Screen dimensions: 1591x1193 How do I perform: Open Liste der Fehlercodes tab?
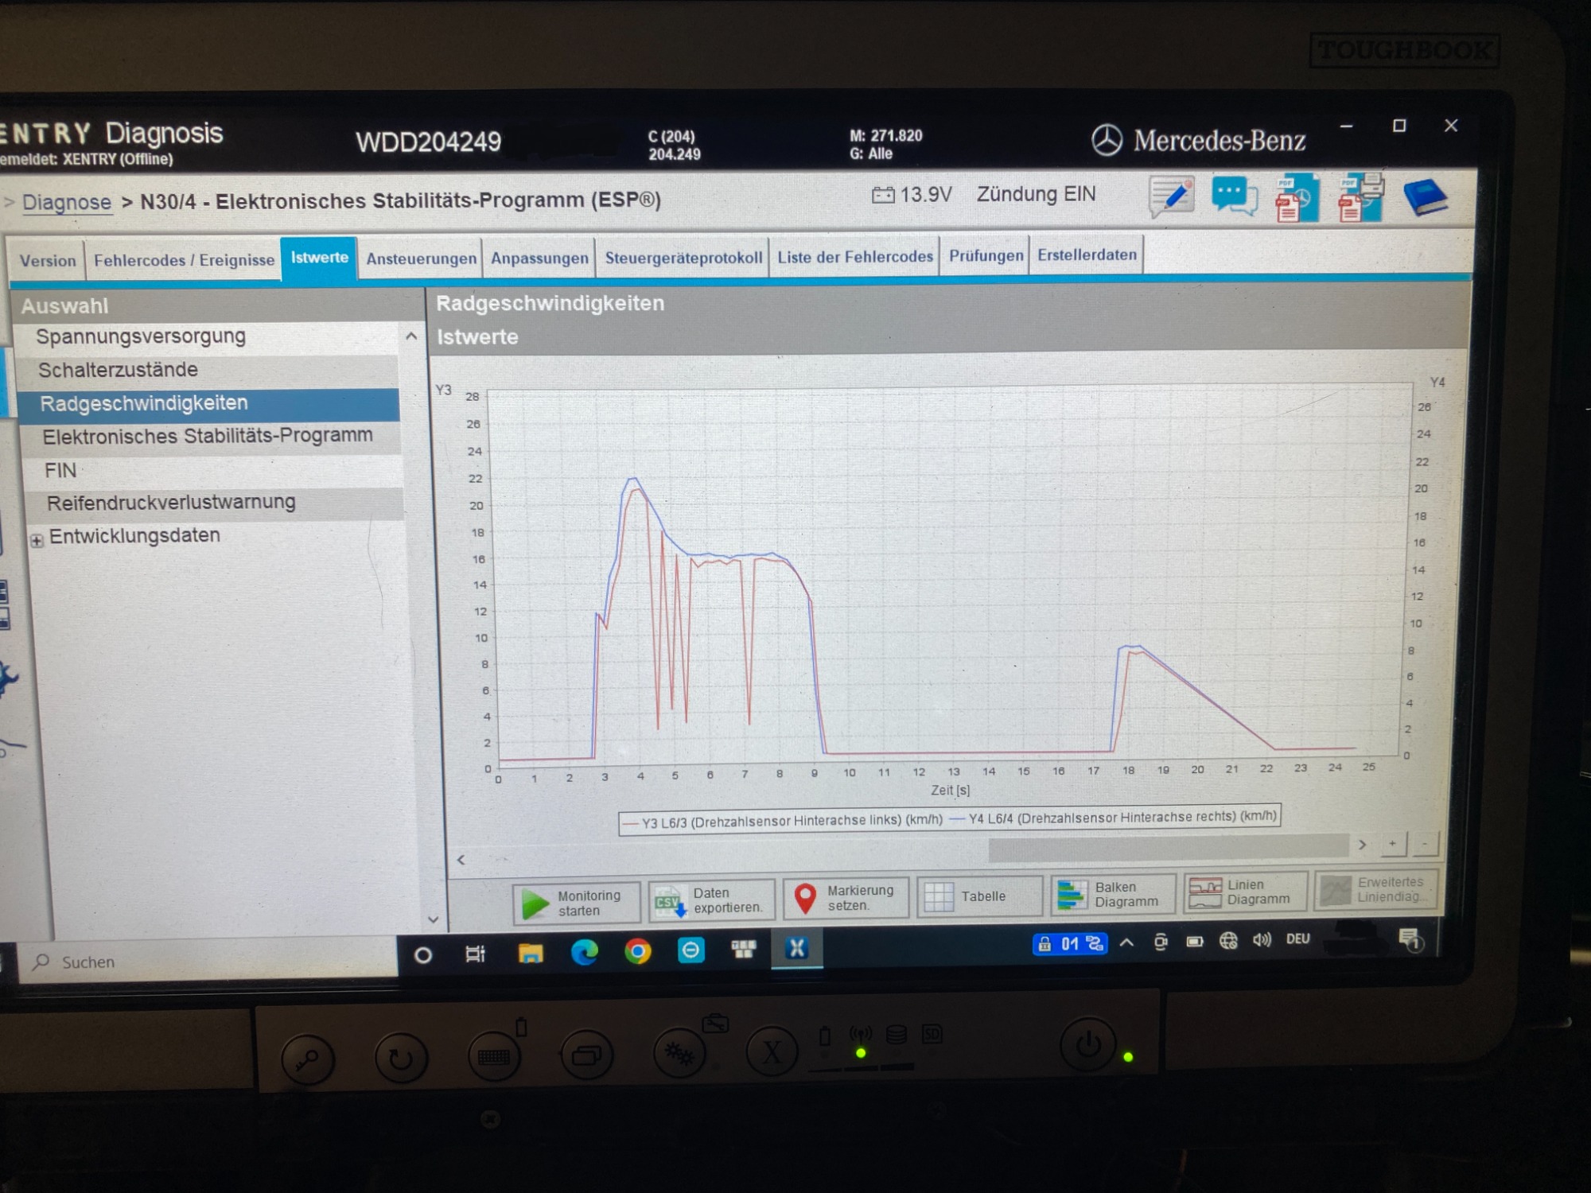[x=855, y=257]
